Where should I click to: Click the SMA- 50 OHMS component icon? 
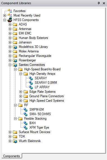pyautogui.click(x=26, y=114)
